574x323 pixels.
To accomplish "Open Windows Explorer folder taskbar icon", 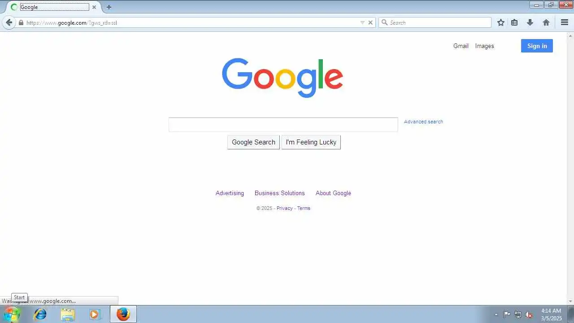I will click(68, 314).
